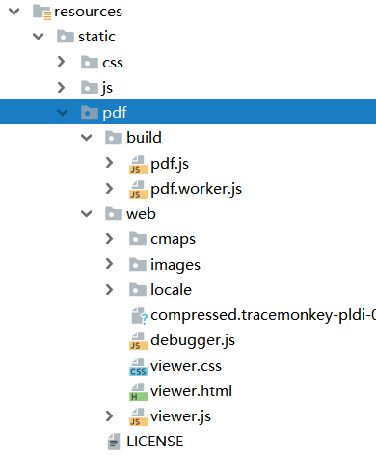
Task: Click the viewer.html HTML file icon
Action: click(138, 392)
